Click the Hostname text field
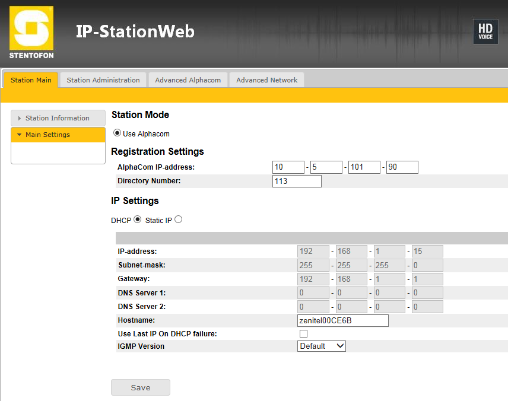This screenshot has width=508, height=401. (x=342, y=321)
